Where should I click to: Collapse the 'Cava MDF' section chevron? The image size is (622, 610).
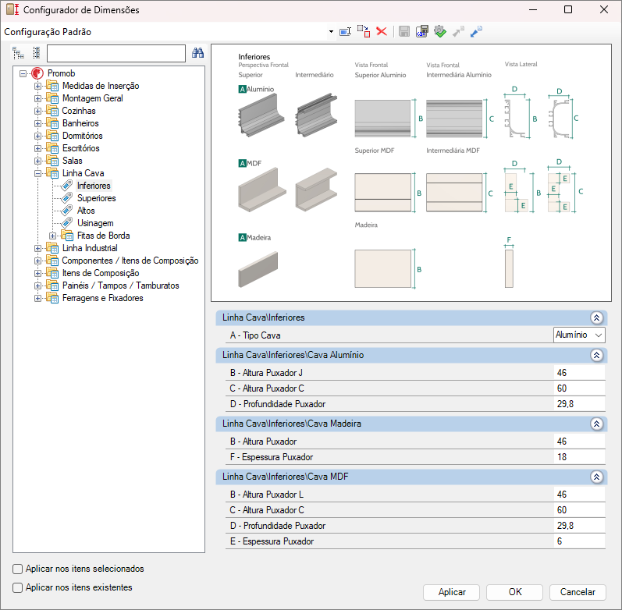596,476
